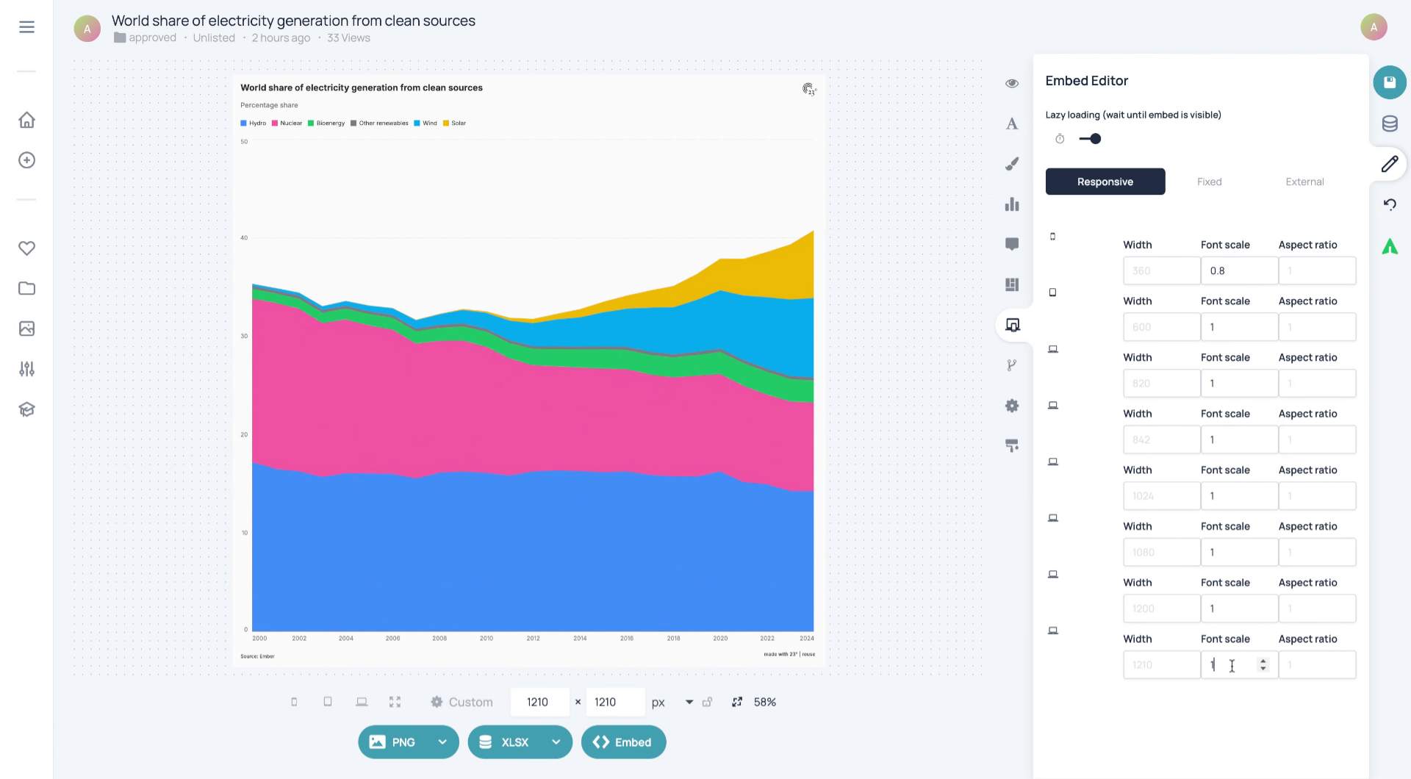Toggle the lazy loading switch

pos(1090,139)
